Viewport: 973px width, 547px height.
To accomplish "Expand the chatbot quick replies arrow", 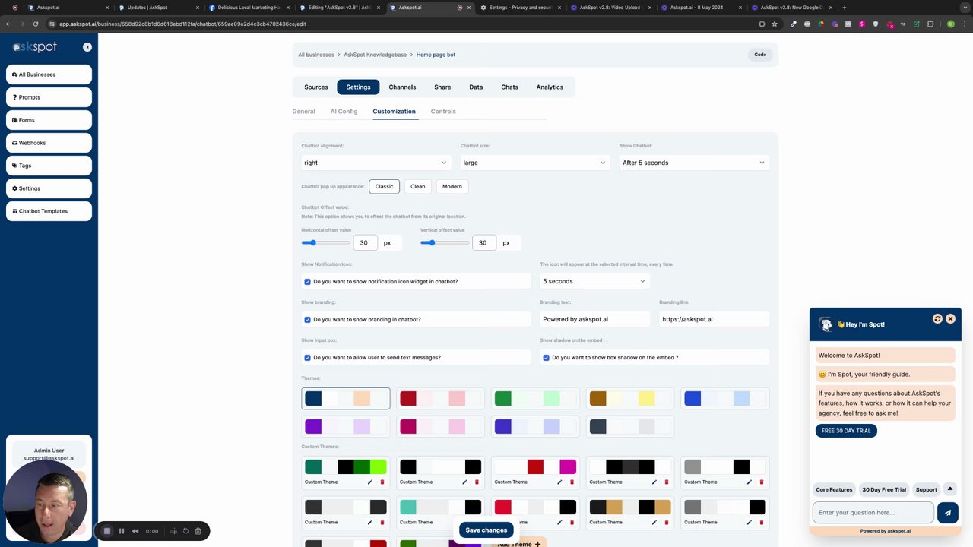I will [949, 489].
